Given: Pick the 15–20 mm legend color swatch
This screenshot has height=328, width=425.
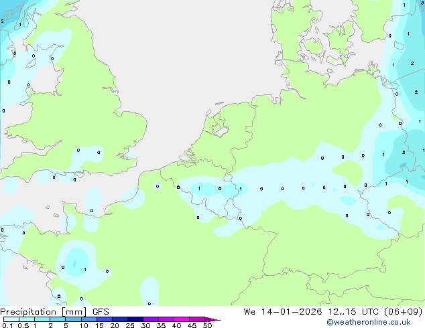Looking at the screenshot, I should [x=104, y=319].
